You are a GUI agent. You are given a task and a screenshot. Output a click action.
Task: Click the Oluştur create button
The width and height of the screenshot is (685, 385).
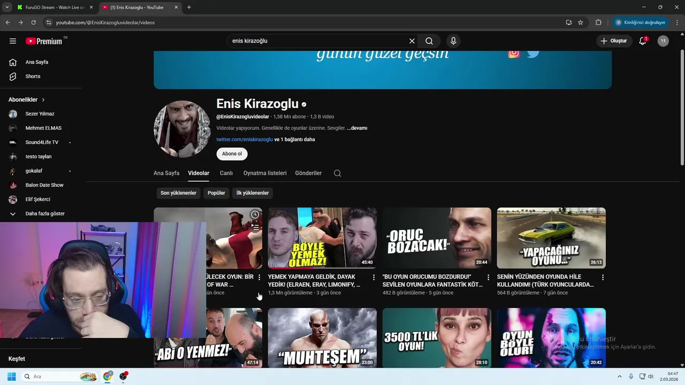coord(613,41)
